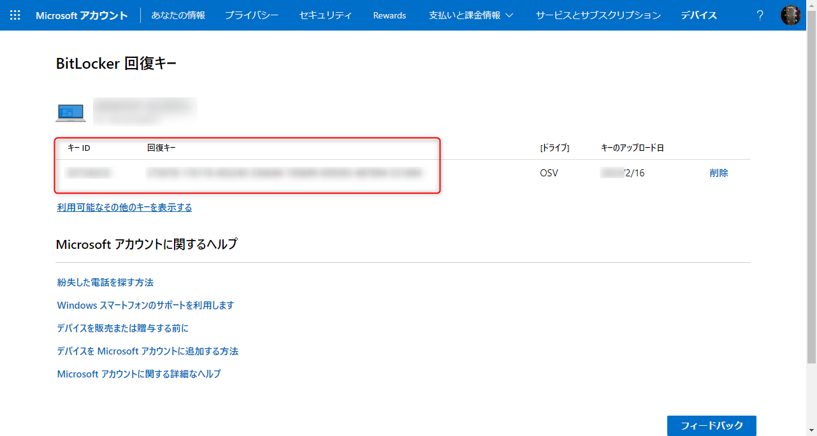This screenshot has height=436, width=817.
Task: Open the Rewards page
Action: [389, 15]
